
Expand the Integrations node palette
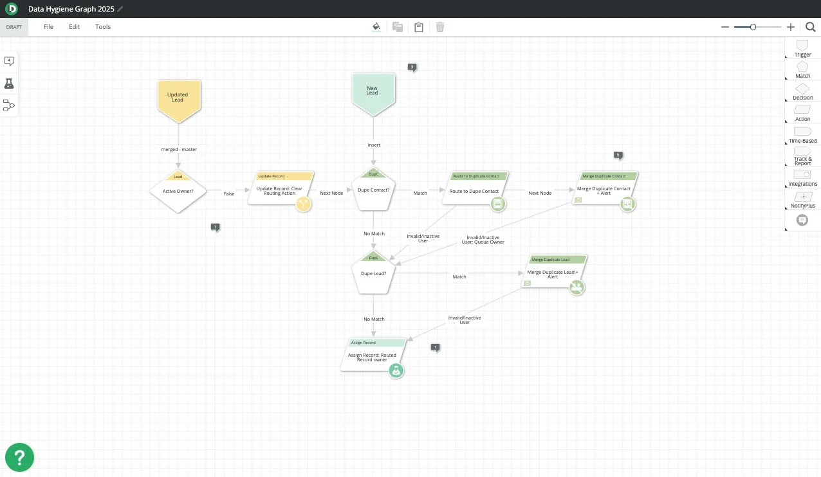click(x=802, y=177)
